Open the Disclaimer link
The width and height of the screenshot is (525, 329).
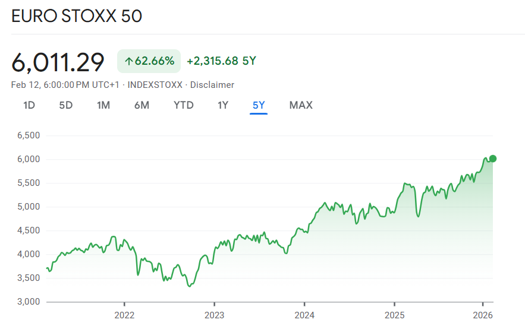point(212,85)
